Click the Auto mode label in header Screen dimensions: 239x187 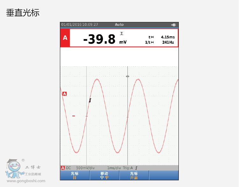119,25
